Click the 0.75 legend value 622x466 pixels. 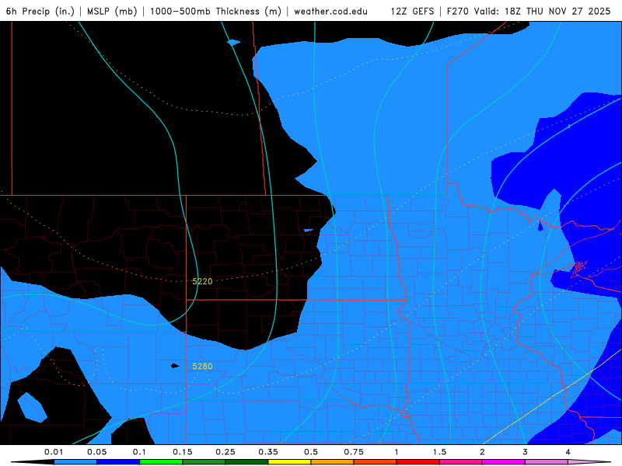354,452
